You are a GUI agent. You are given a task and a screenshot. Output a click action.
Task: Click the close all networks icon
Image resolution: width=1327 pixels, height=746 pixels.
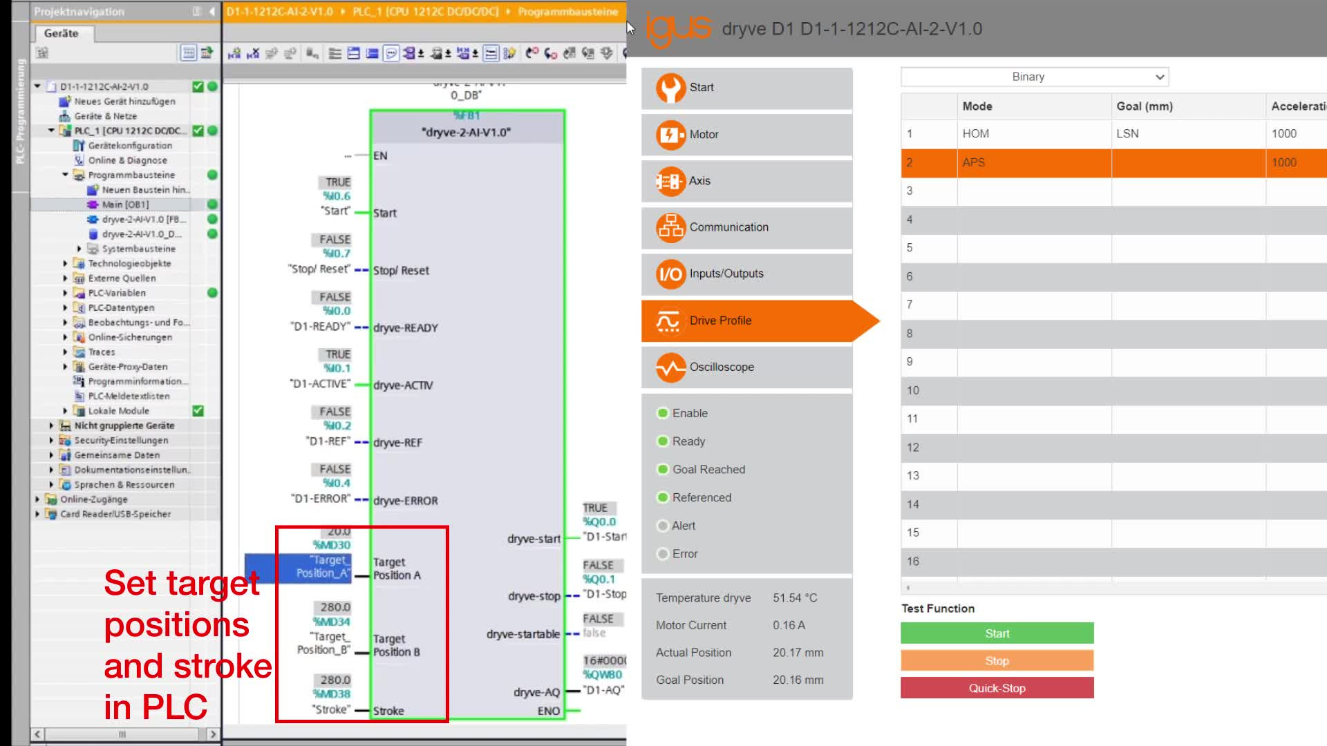[x=372, y=53]
